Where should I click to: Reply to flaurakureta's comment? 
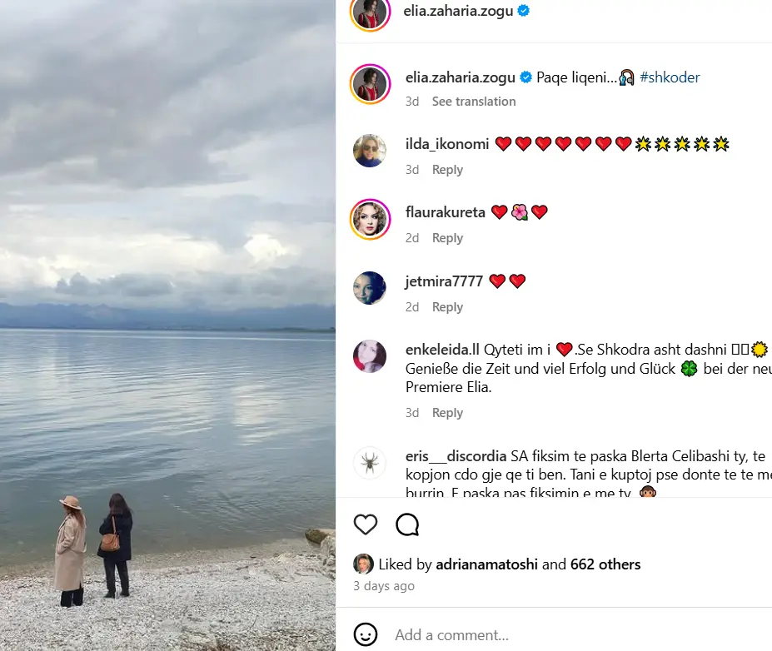(x=447, y=238)
